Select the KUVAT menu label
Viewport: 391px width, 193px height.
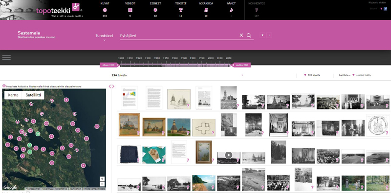(105, 3)
